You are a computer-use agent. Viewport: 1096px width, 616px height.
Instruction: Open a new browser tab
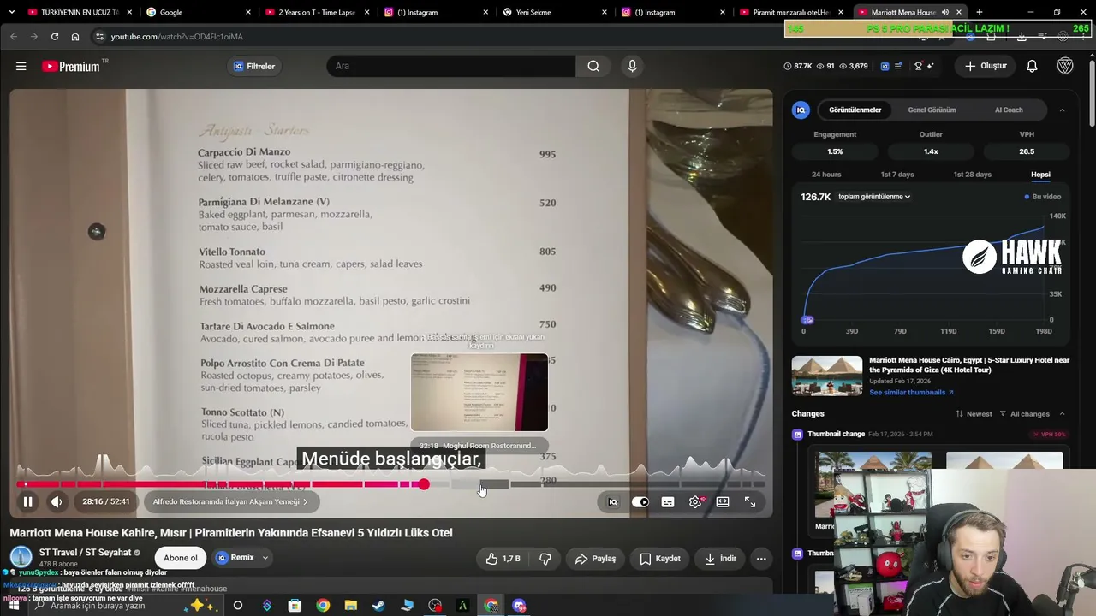click(x=980, y=12)
